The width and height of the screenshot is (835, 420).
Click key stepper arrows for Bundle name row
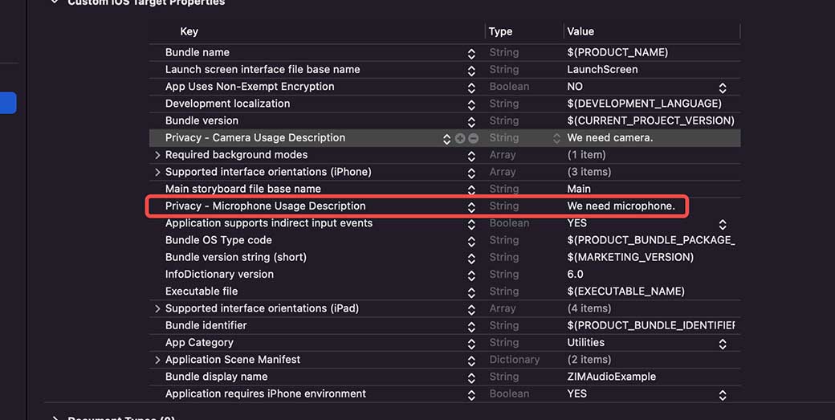[471, 53]
